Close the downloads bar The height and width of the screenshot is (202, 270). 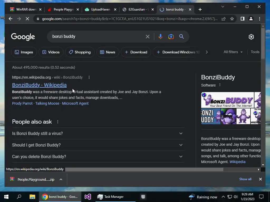[x=260, y=179]
